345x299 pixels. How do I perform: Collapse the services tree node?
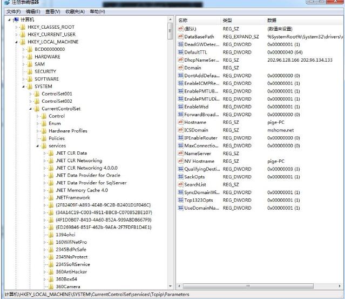[x=38, y=146]
